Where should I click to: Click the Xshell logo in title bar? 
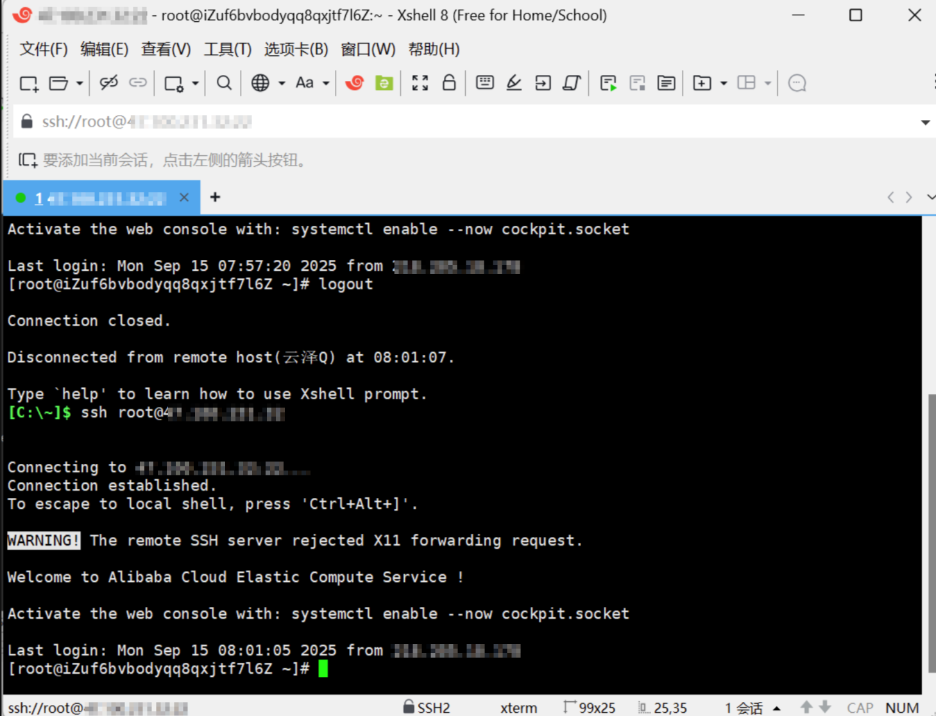tap(22, 14)
